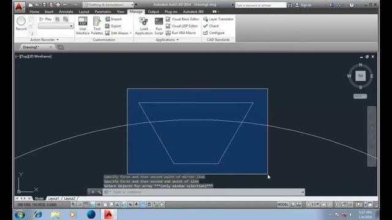
Task: Click the 2D Wireframe visual style control
Action: 41,56
